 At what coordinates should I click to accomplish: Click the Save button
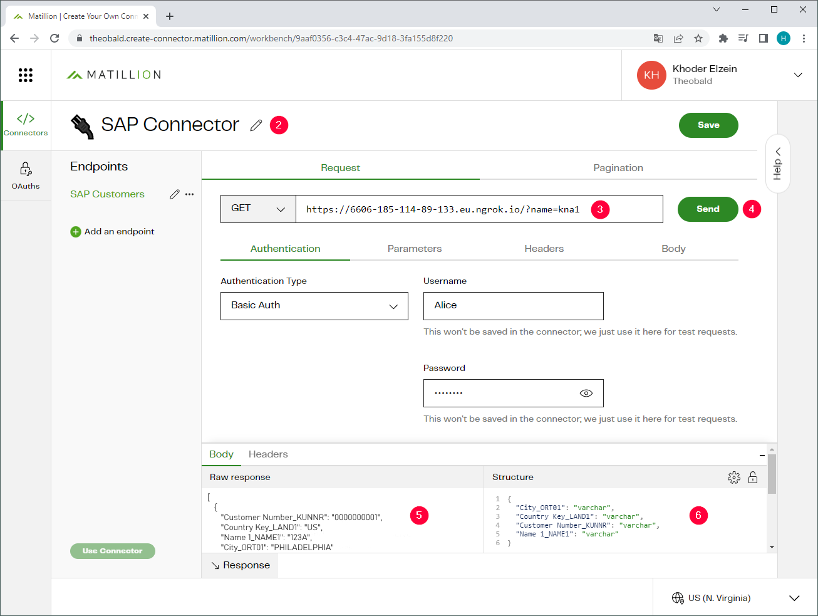pos(708,125)
